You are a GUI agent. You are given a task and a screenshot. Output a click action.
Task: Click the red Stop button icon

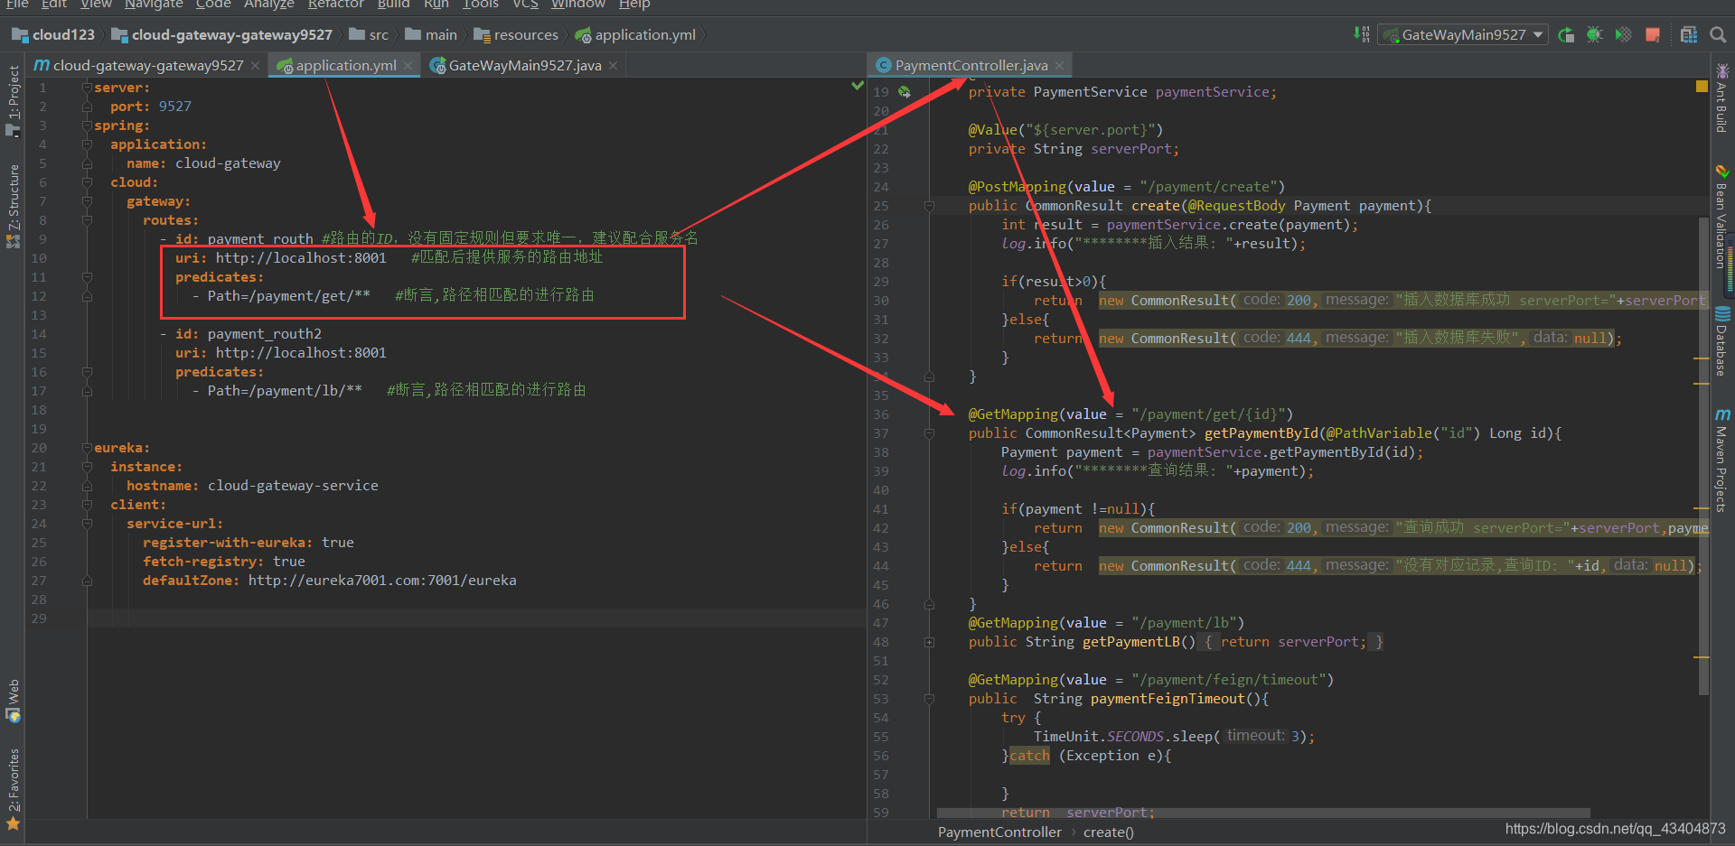coord(1653,34)
